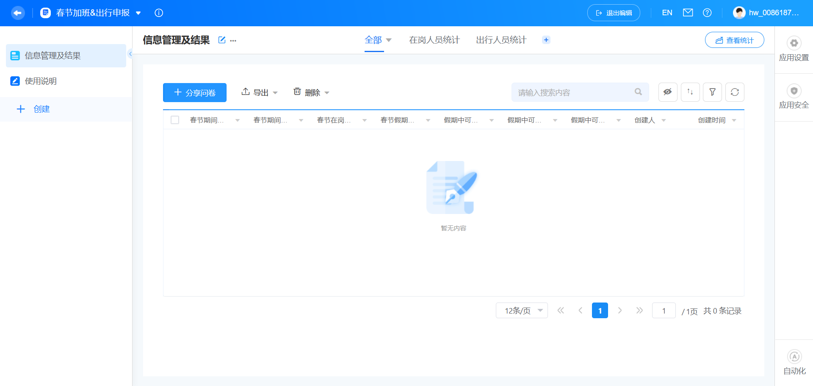Jump to next page with the right arrow

coord(620,310)
